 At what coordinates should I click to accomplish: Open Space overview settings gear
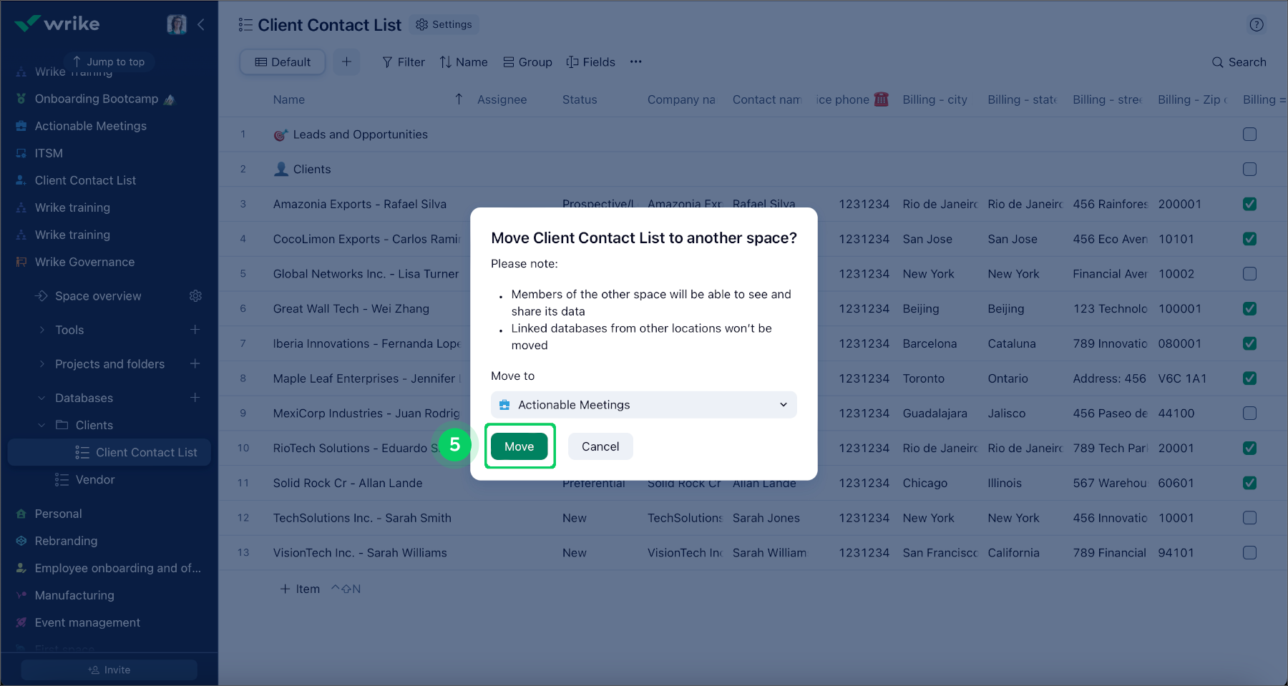pos(195,295)
